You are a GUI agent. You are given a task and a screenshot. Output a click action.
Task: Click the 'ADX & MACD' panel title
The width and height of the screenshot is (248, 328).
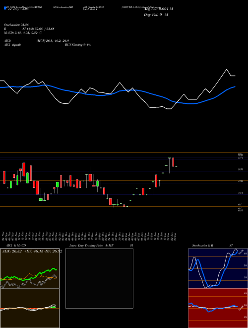pyautogui.click(x=15, y=246)
